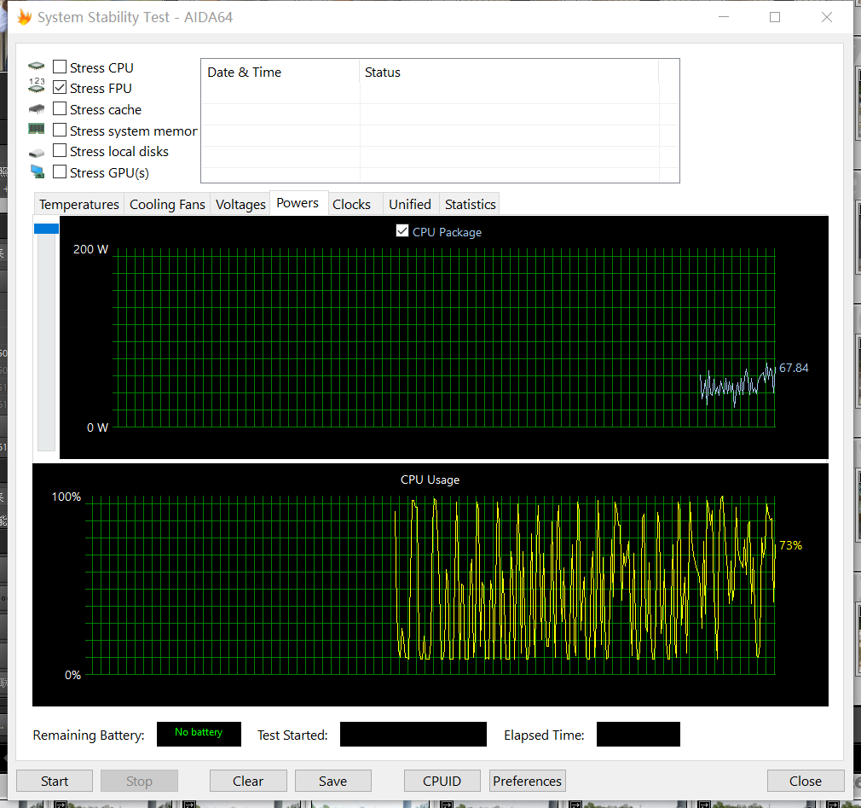This screenshot has width=861, height=808.
Task: Switch to the Temperatures tab
Action: pos(79,205)
